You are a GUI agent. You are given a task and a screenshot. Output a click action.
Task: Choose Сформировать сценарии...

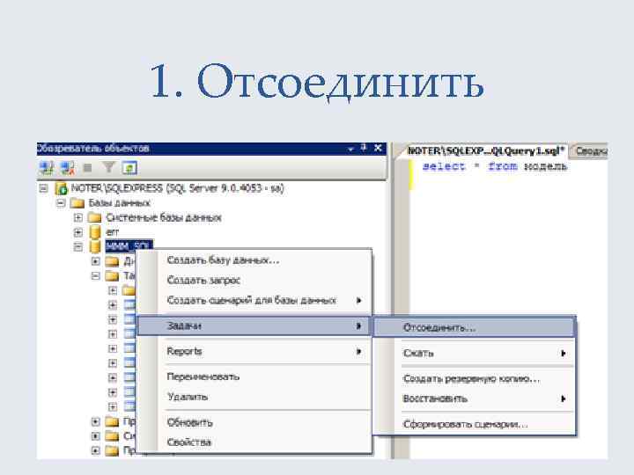(474, 424)
